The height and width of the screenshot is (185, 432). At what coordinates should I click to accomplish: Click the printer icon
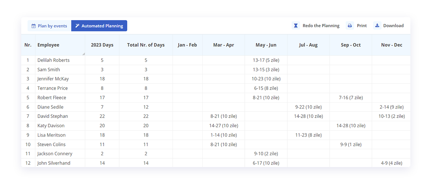click(350, 26)
